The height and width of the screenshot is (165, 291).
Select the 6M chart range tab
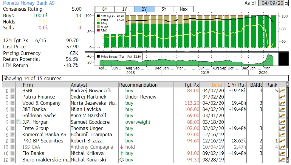tap(105, 9)
